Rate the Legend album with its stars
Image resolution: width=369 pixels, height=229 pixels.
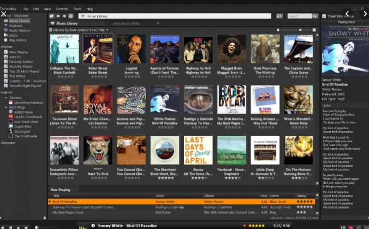click(132, 77)
